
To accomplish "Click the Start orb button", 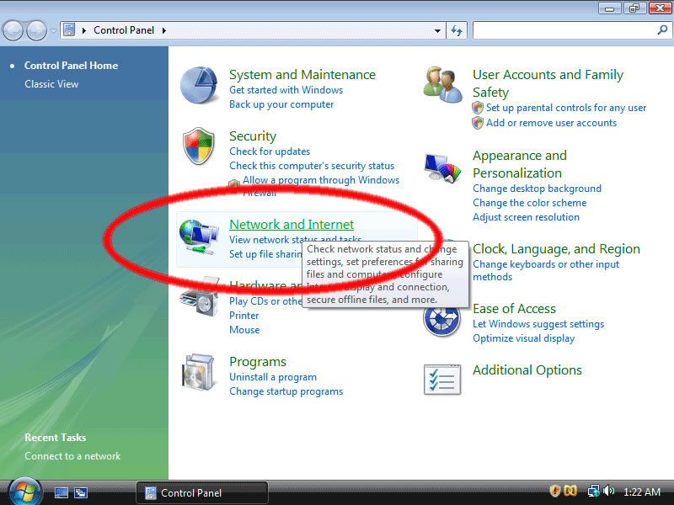I will 25,492.
